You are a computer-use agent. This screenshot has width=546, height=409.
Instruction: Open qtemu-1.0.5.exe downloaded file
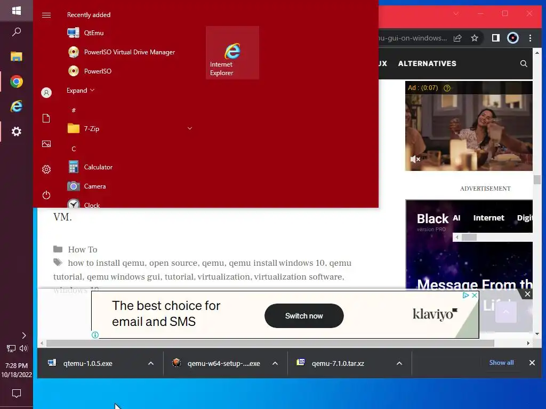pos(88,363)
